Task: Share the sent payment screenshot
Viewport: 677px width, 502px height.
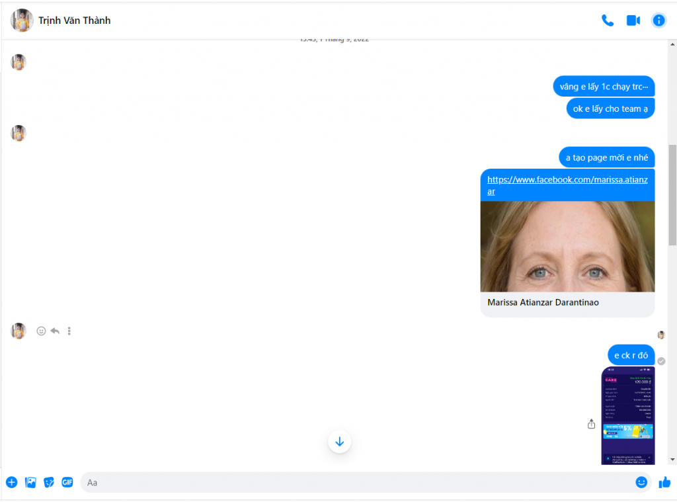Action: click(591, 424)
